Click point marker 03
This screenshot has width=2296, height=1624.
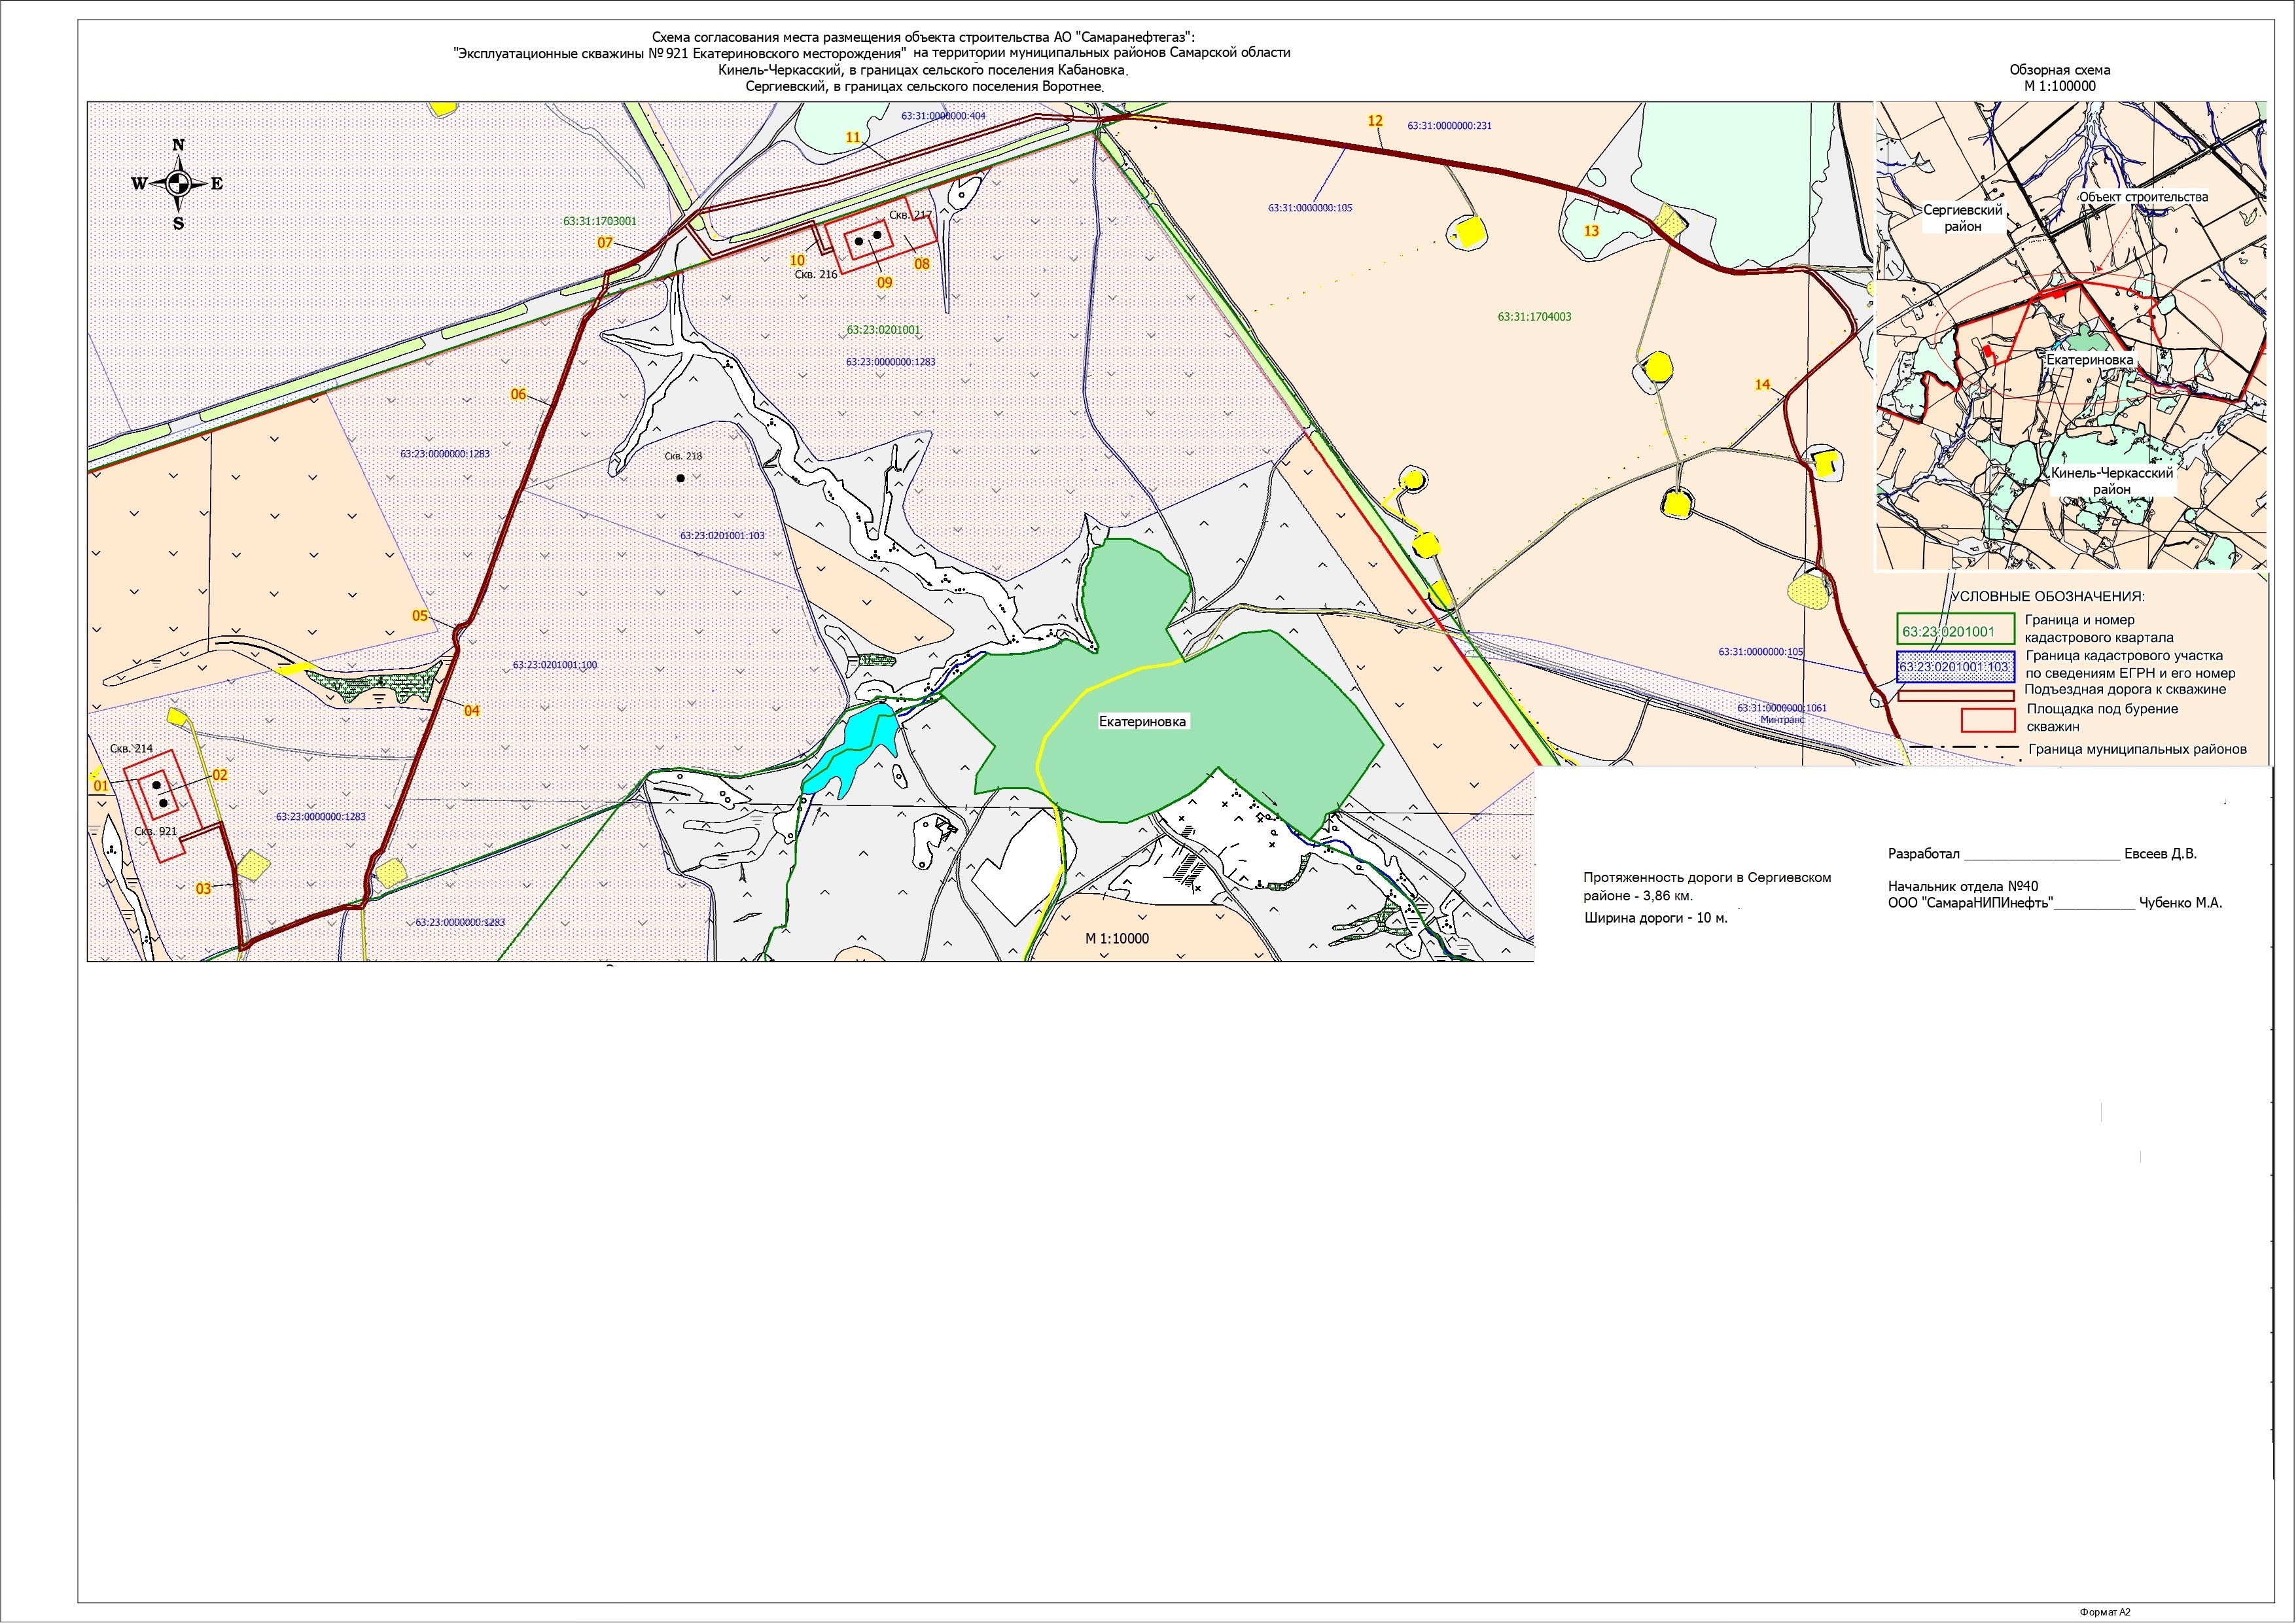pyautogui.click(x=203, y=888)
